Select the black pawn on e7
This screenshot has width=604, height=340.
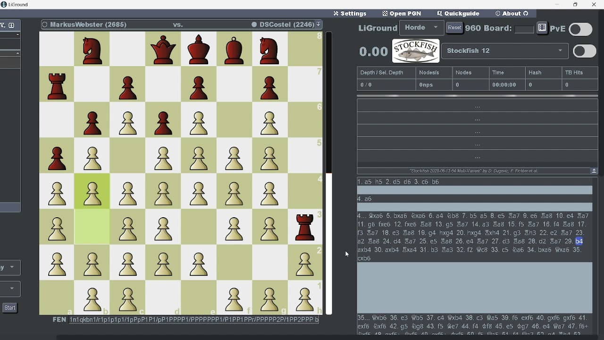[x=199, y=87]
